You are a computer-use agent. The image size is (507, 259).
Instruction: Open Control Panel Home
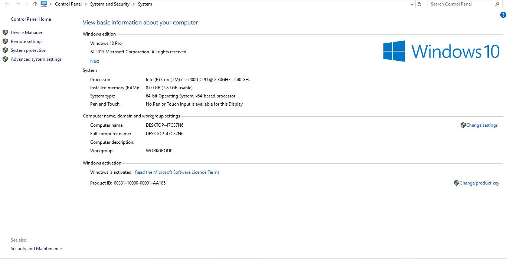pyautogui.click(x=31, y=19)
